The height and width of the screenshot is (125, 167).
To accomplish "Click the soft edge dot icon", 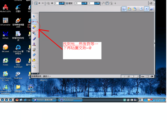I will [52, 3].
